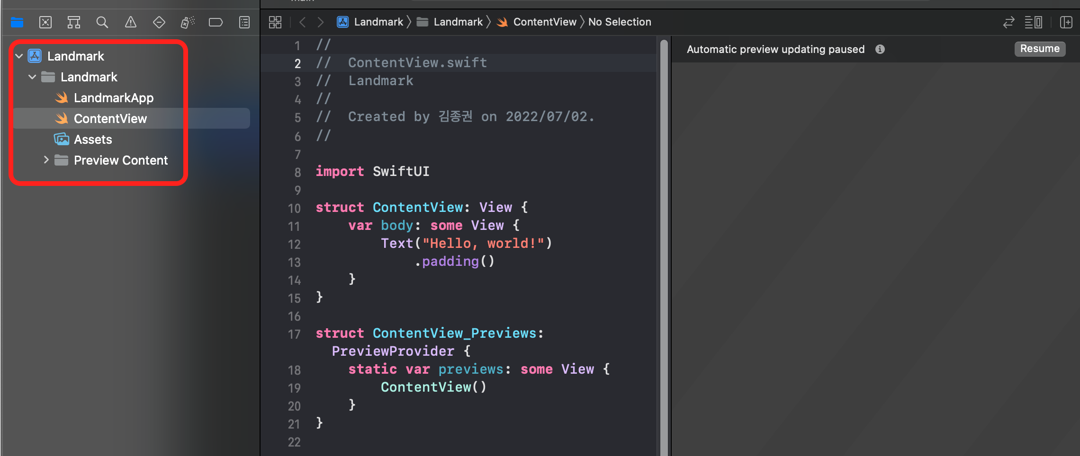Open the Issue navigator warning icon
Viewport: 1080px width, 456px height.
click(x=131, y=22)
